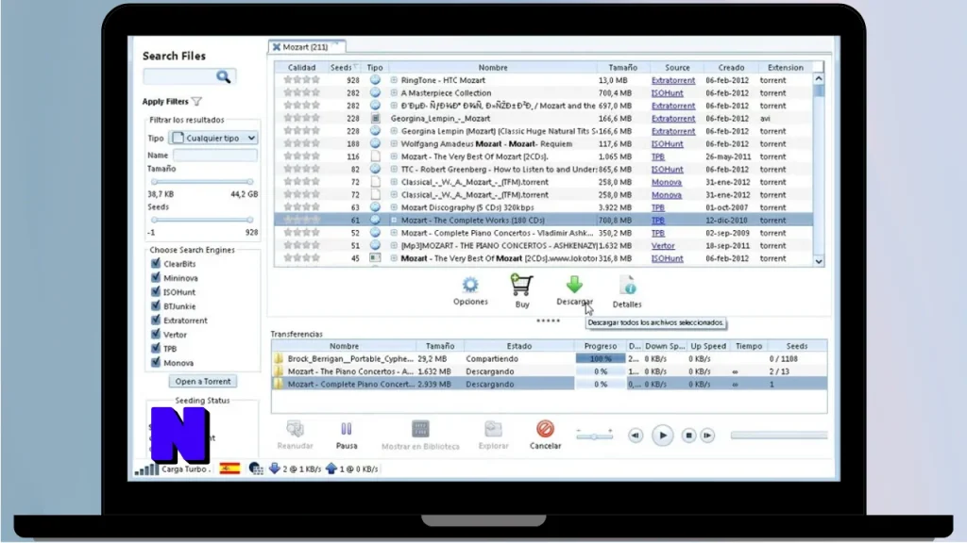Uncheck the ClearBits search engine
Screen dimensions: 967x543
click(156, 264)
